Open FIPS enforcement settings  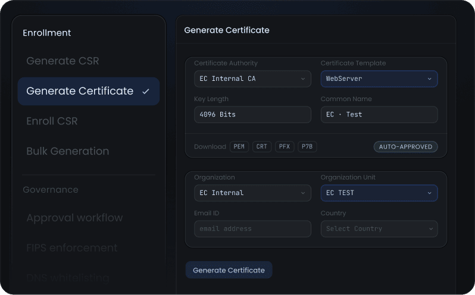point(72,248)
